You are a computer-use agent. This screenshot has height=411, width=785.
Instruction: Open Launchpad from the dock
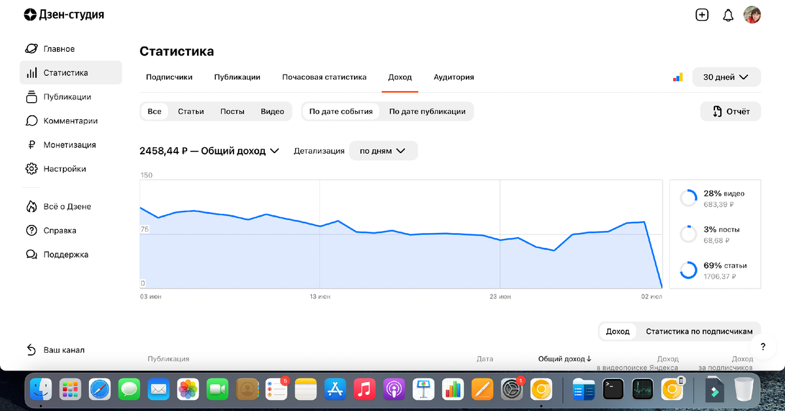pyautogui.click(x=71, y=389)
